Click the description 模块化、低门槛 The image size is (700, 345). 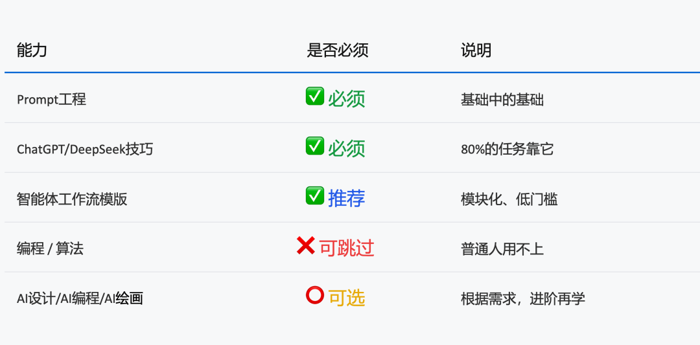509,199
